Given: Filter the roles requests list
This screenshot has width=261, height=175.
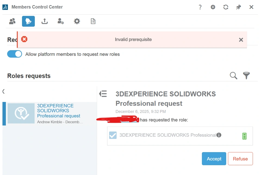Looking at the screenshot, I should click(x=246, y=76).
